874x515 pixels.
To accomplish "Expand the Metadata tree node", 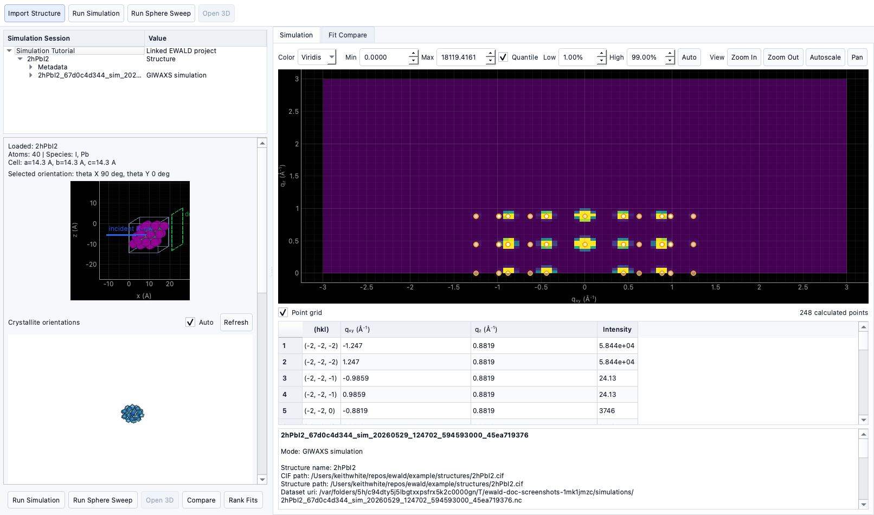I will tap(31, 67).
